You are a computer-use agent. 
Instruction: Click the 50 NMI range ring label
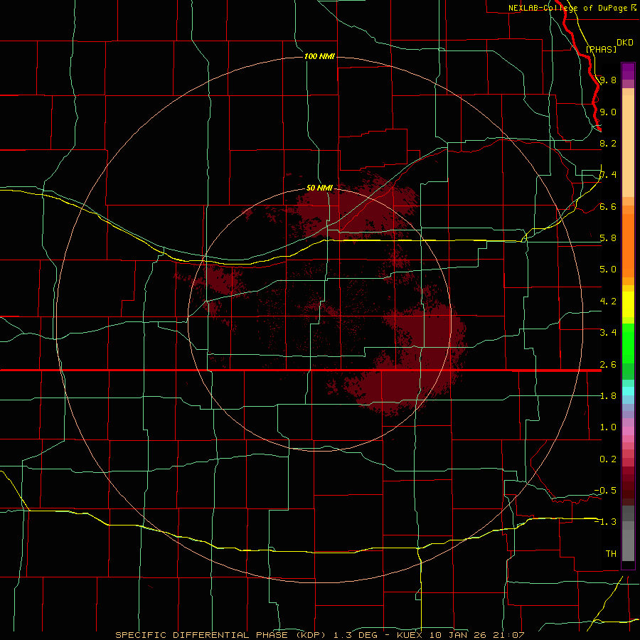point(319,188)
